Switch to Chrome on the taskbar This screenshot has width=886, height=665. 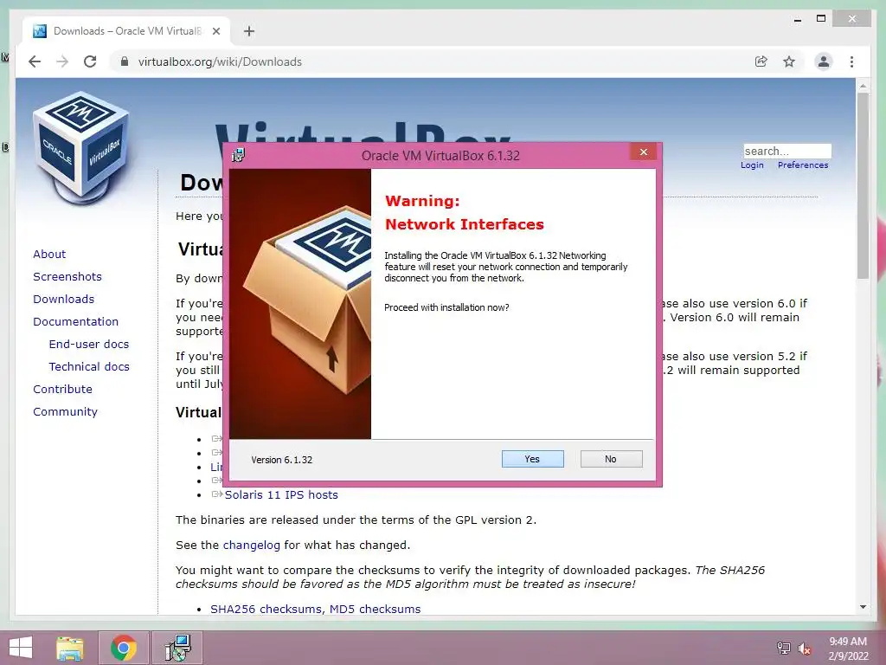[123, 648]
